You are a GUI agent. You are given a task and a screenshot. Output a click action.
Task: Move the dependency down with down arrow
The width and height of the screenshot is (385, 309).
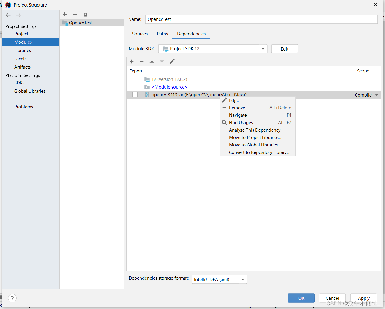(162, 62)
